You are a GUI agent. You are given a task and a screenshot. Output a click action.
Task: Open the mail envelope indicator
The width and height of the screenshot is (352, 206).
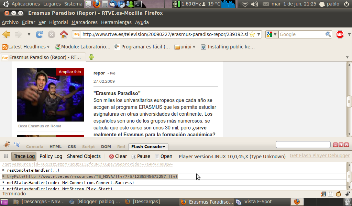coord(266,4)
